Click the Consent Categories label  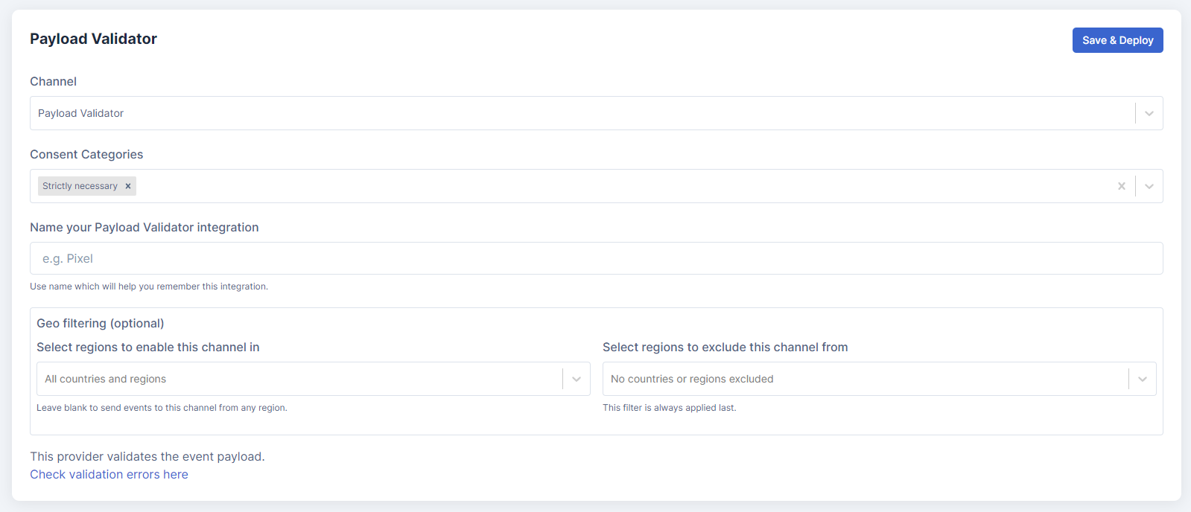pyautogui.click(x=86, y=154)
